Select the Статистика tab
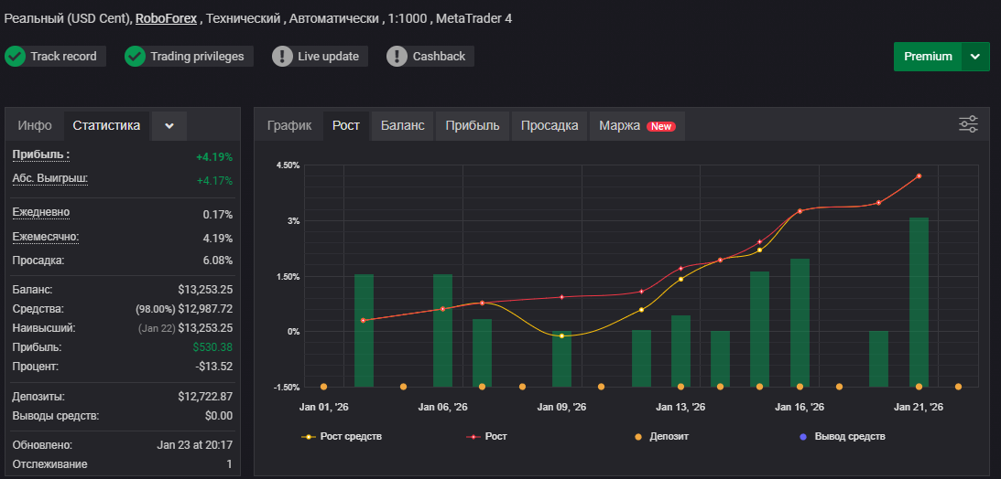This screenshot has width=1001, height=479. pyautogui.click(x=106, y=125)
